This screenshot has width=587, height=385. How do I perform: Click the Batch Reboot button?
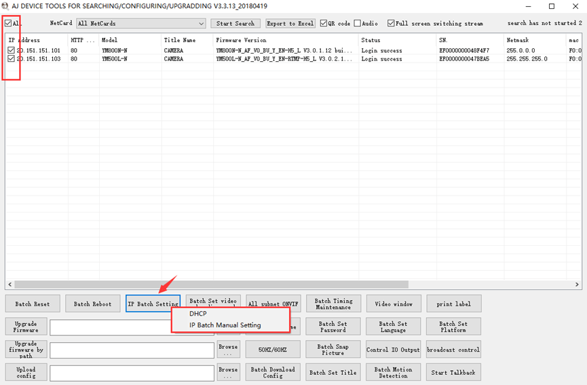(92, 304)
